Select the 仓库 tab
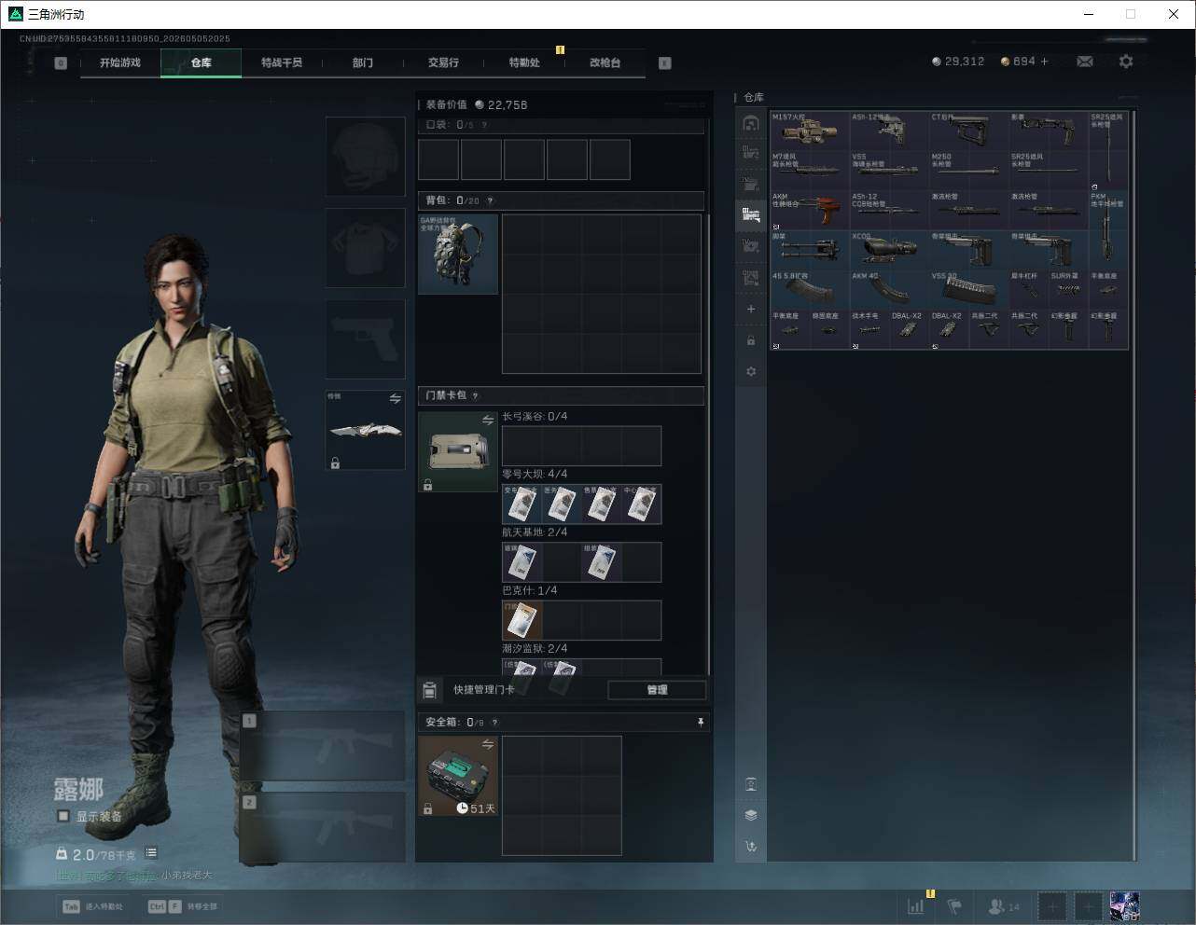Image resolution: width=1196 pixels, height=925 pixels. pyautogui.click(x=202, y=62)
